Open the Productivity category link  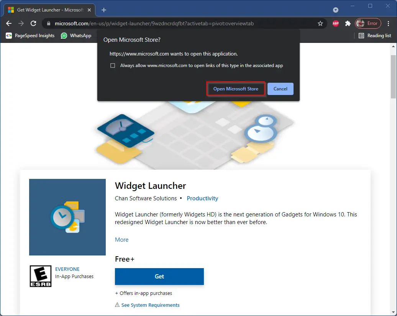[x=202, y=198]
